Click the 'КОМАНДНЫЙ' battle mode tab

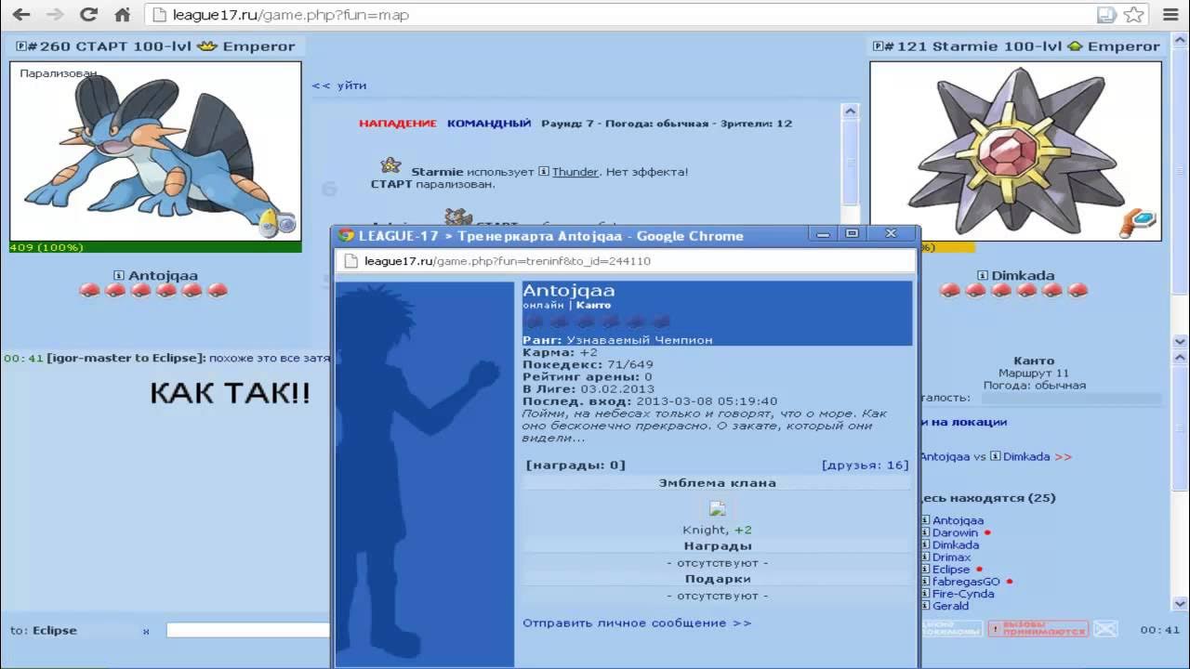click(489, 123)
